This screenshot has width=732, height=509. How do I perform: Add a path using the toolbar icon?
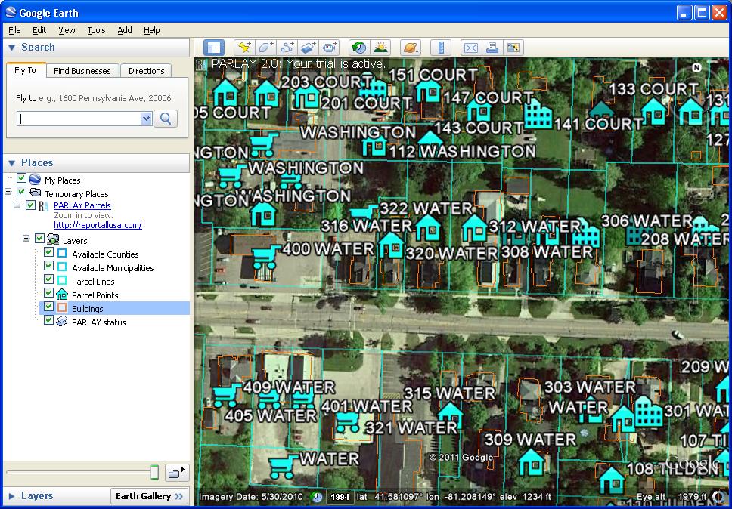coord(287,48)
